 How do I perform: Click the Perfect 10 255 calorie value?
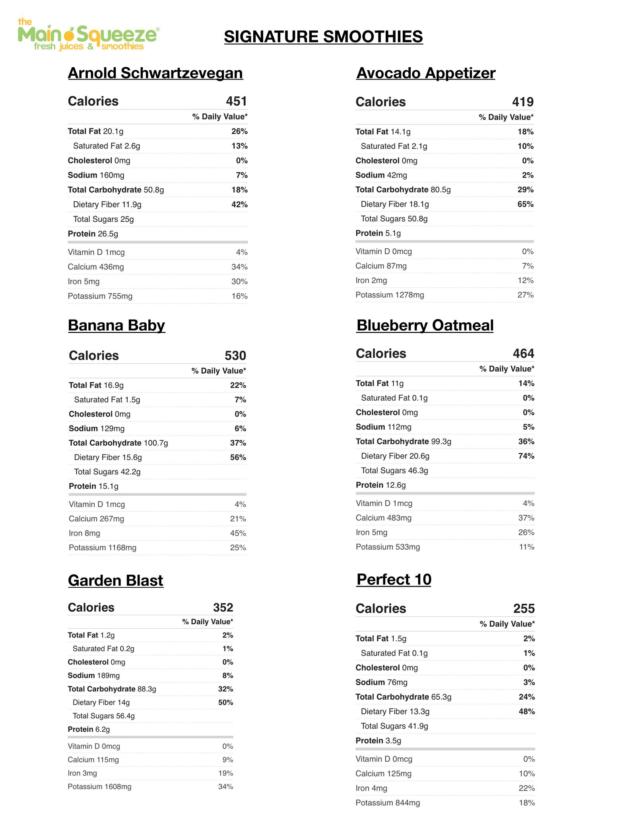click(x=524, y=609)
